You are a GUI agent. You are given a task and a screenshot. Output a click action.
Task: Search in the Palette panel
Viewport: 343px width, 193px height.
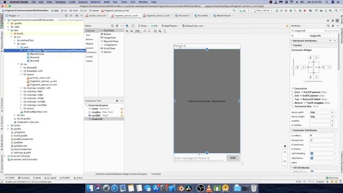click(x=112, y=26)
